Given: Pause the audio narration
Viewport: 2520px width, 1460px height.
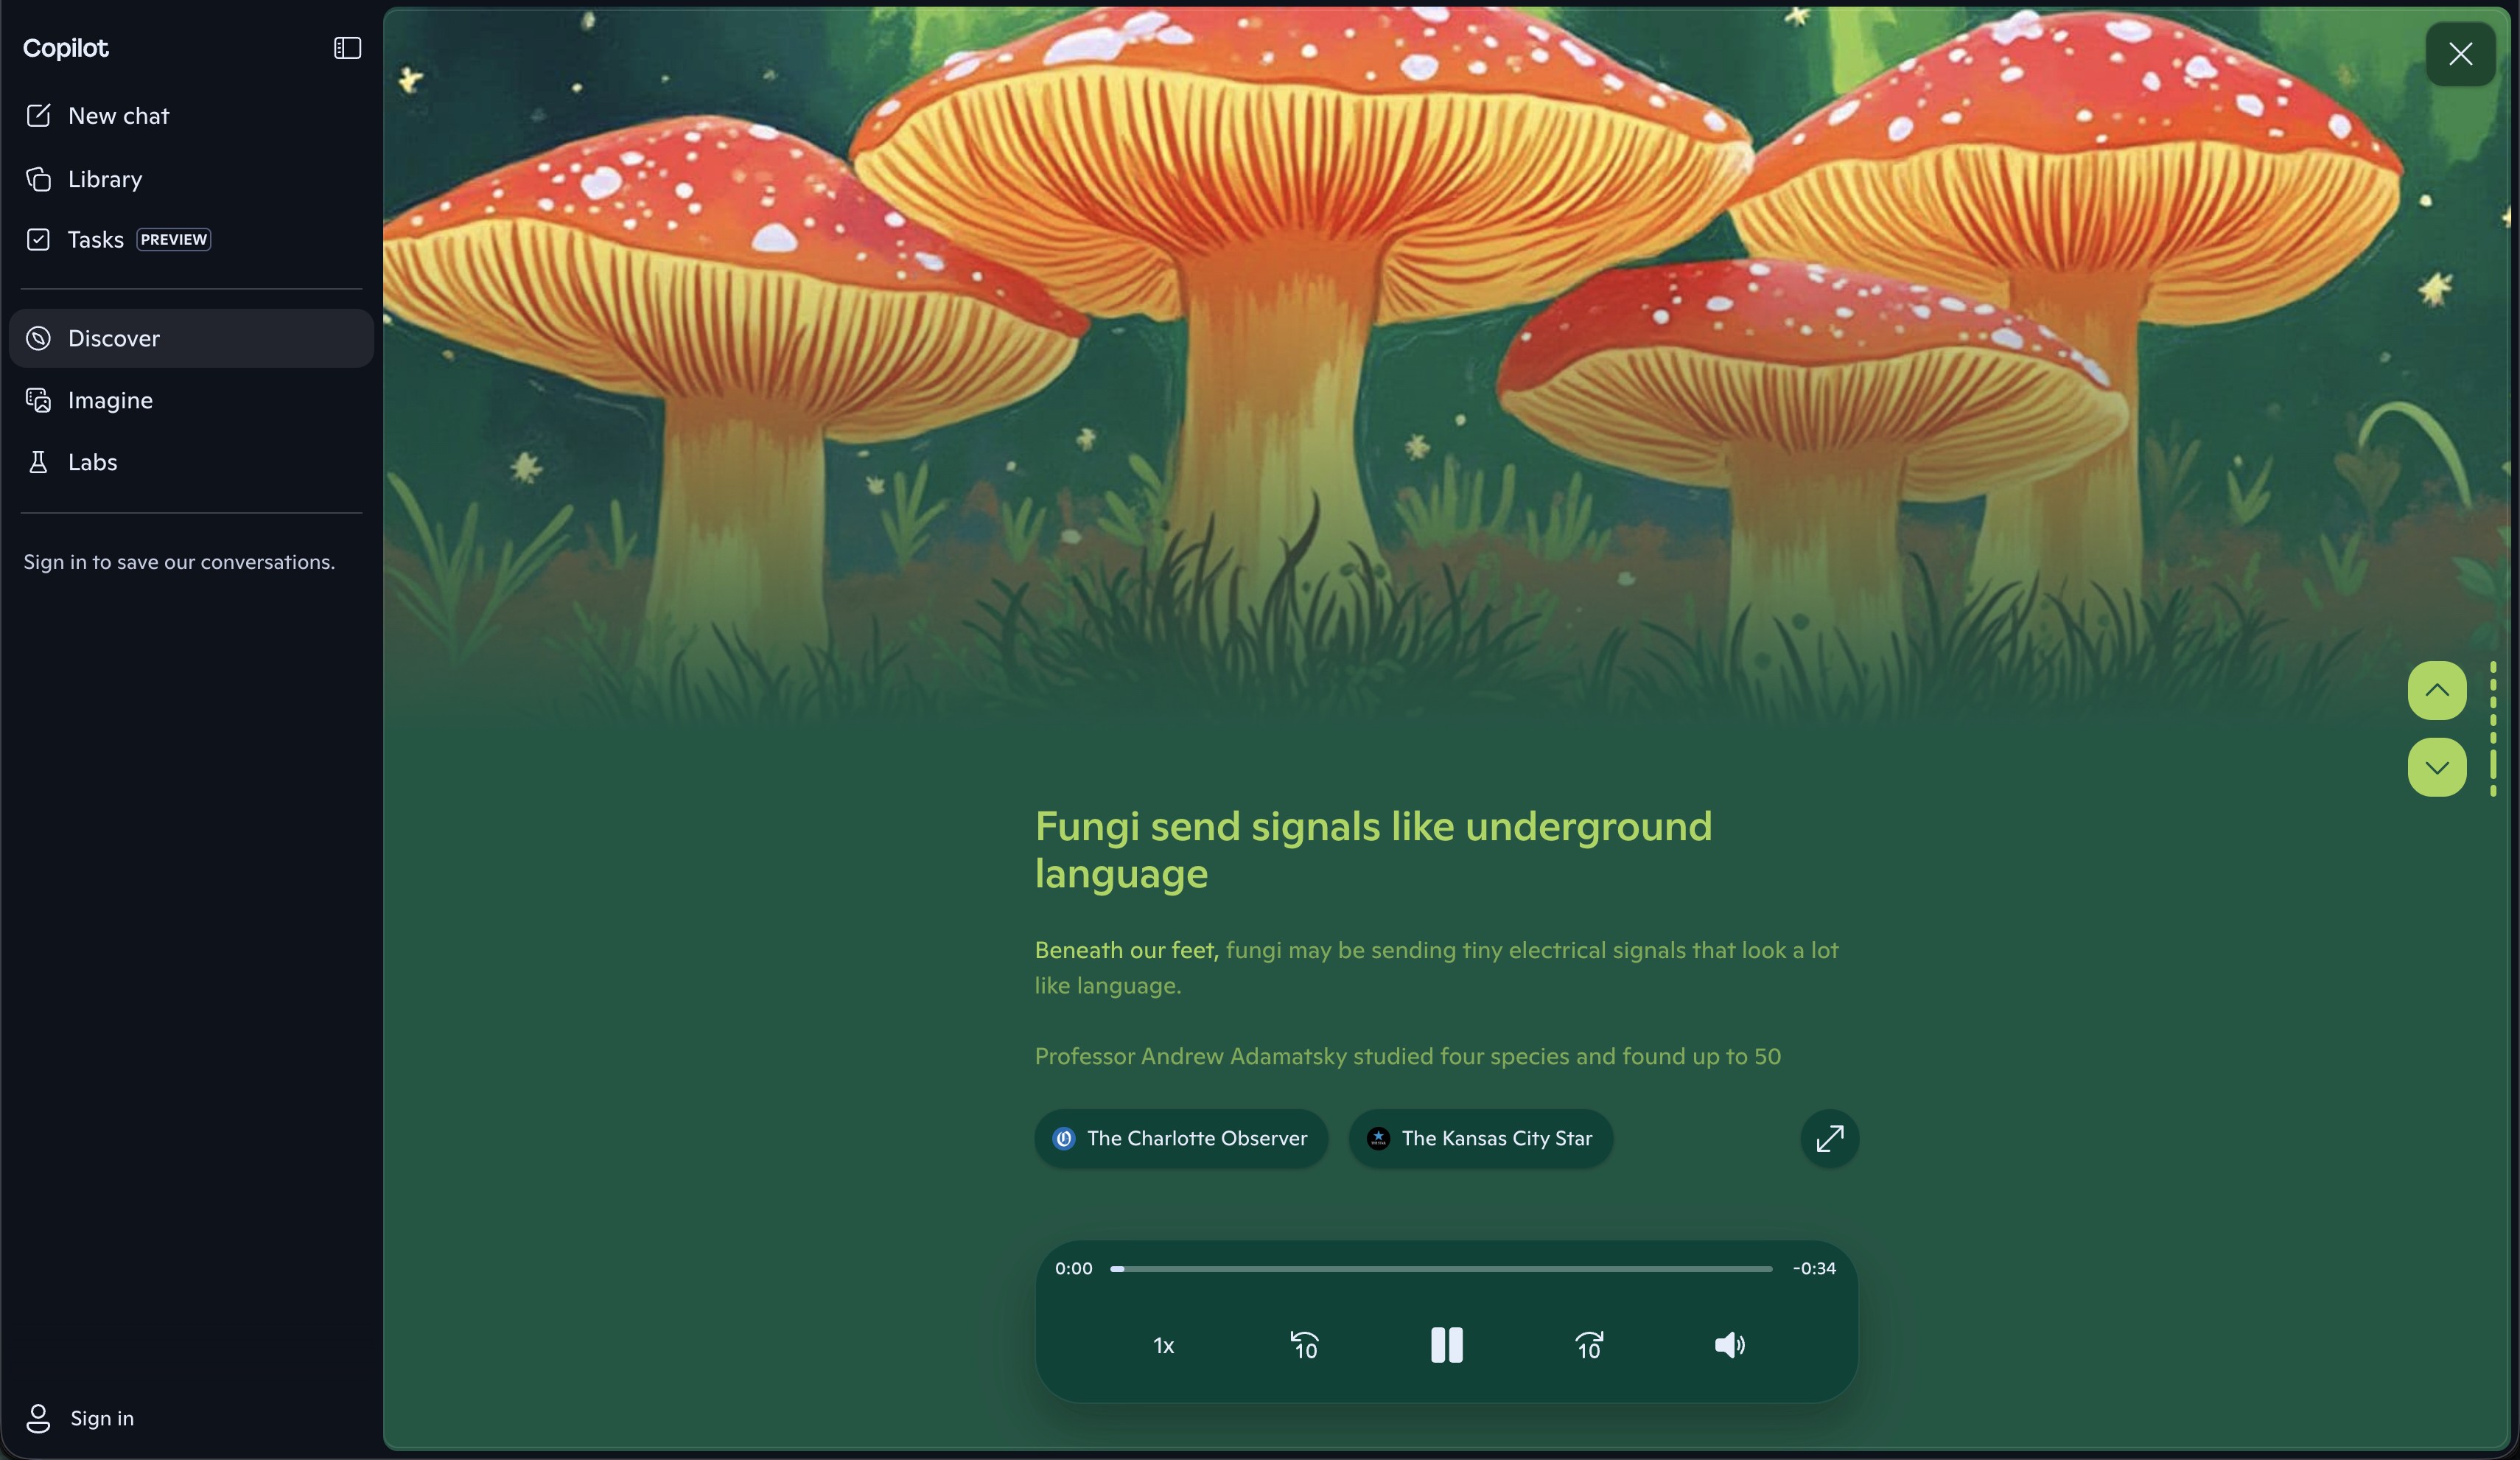Looking at the screenshot, I should coord(1446,1346).
